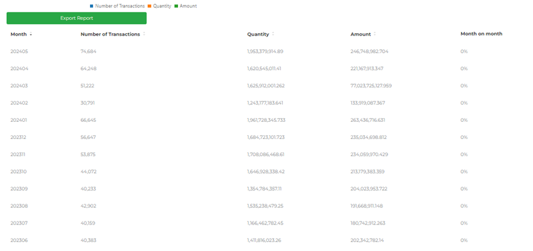Hide the Amount series via legend label
The image size is (533, 251).
click(x=189, y=6)
